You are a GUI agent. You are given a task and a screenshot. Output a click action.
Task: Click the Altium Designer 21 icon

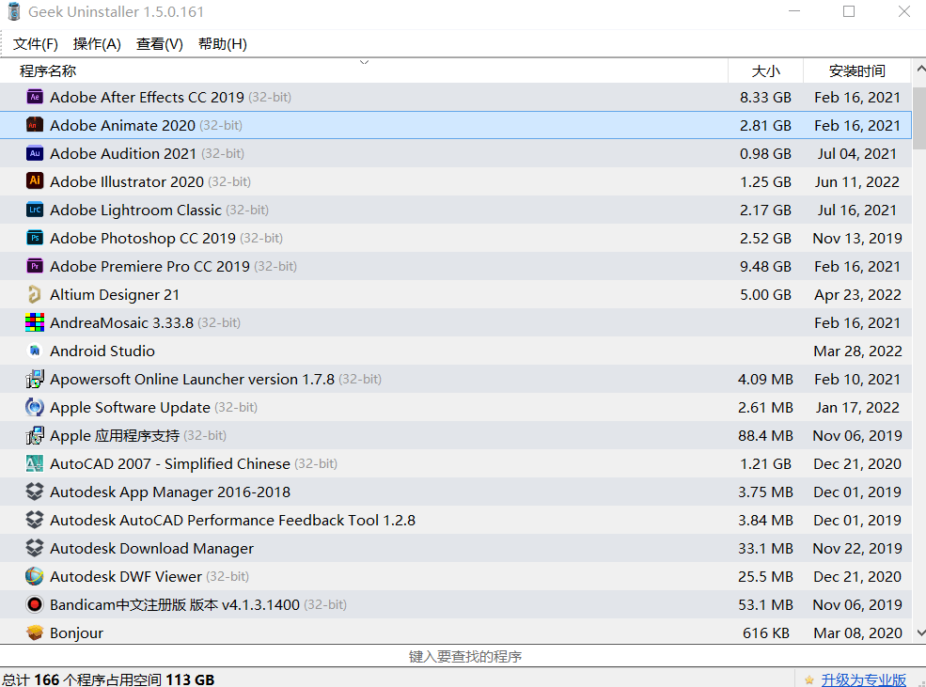pyautogui.click(x=33, y=294)
